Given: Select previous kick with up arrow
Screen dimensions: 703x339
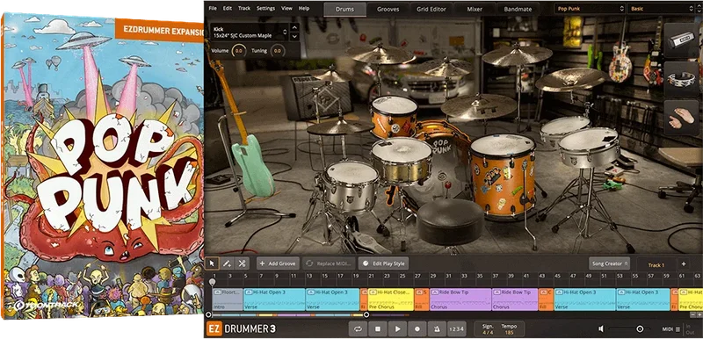Looking at the screenshot, I should 294,27.
